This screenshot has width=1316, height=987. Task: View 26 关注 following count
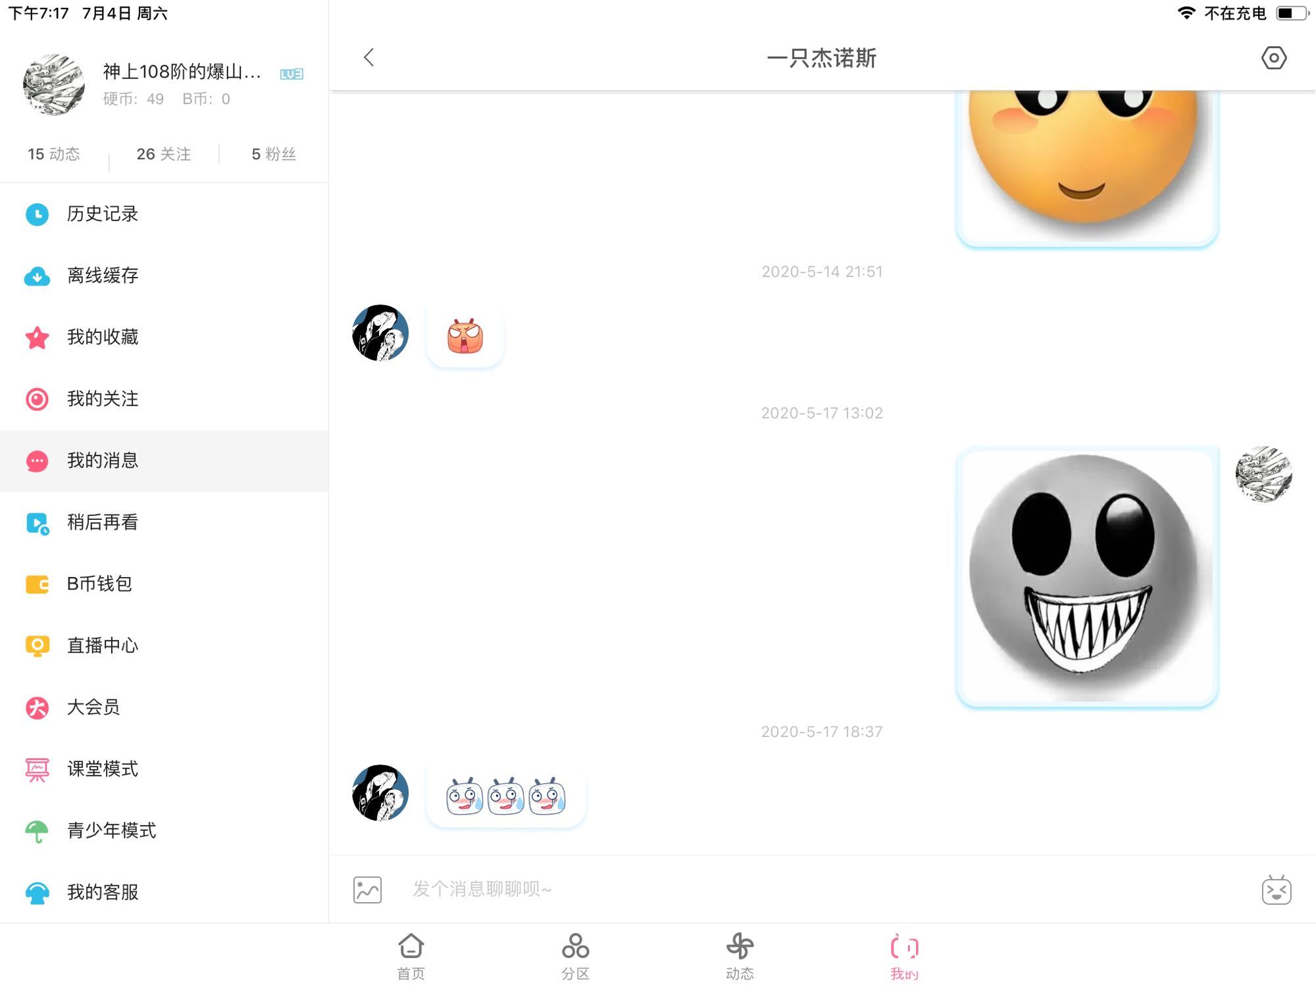point(164,154)
